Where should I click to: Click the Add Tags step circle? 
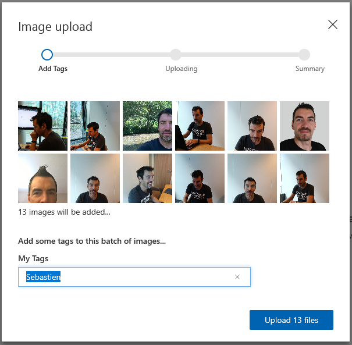[47, 55]
